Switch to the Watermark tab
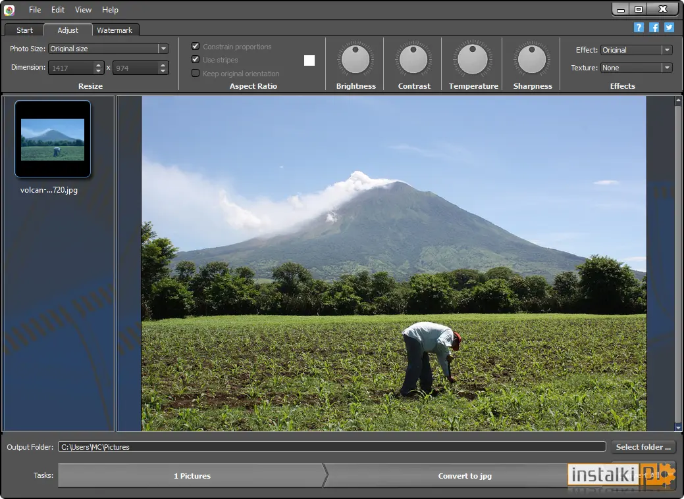Screen dimensions: 684x499 pyautogui.click(x=115, y=30)
